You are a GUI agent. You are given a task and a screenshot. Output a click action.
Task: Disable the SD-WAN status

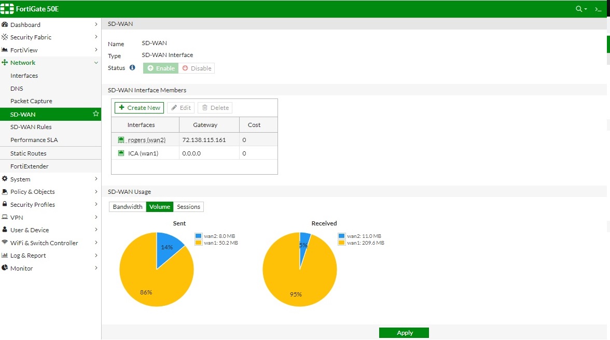pos(197,68)
